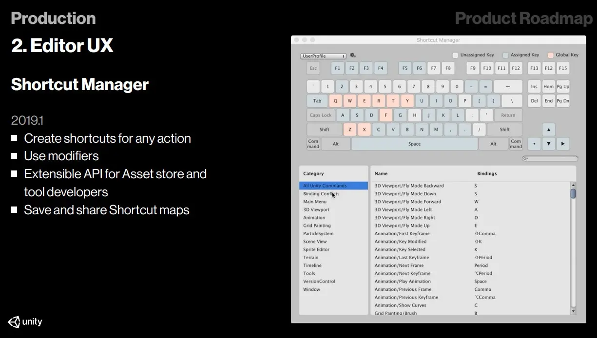Select Main Menu category
The width and height of the screenshot is (597, 338).
coord(333,202)
